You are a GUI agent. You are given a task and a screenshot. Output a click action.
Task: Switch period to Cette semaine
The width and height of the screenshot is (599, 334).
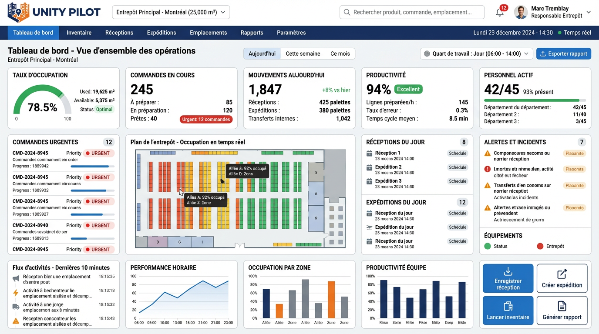coord(303,54)
